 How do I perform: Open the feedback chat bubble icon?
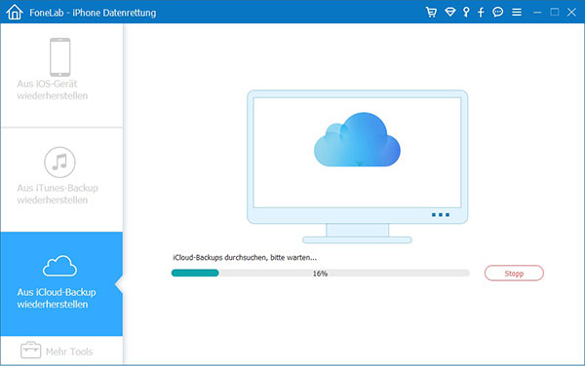click(497, 12)
